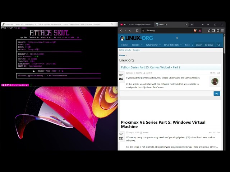
Task: Open the tab search dropdown chevron
Action: 203,24
